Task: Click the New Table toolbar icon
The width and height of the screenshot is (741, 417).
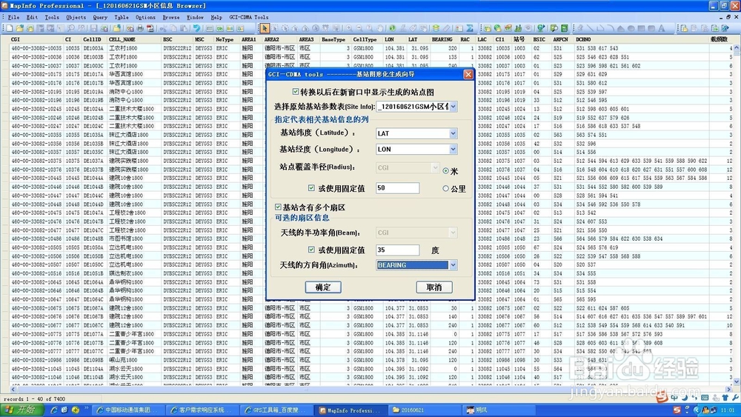Action: [9, 28]
